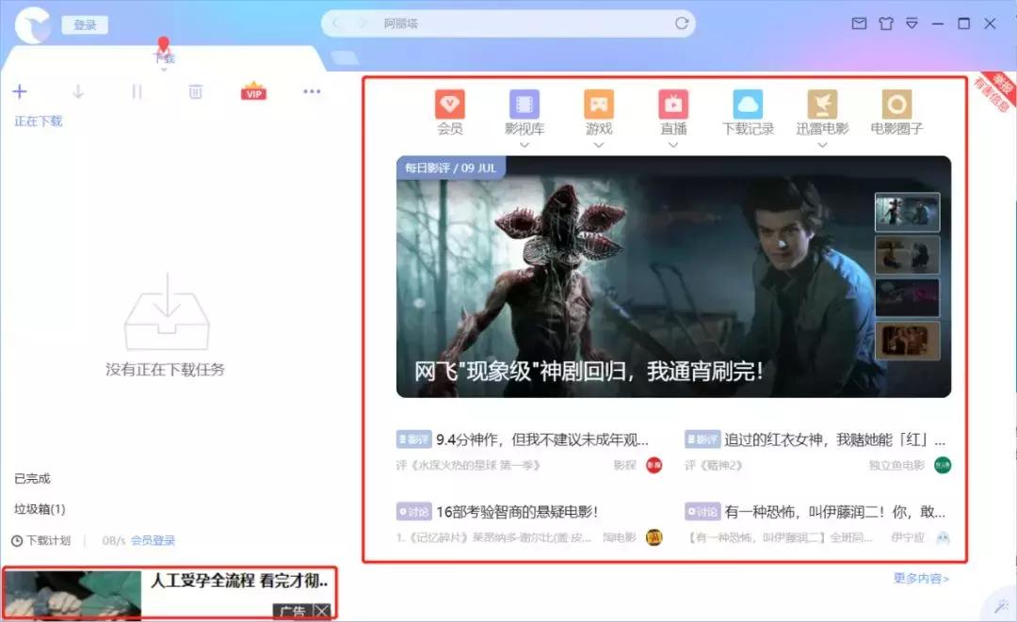
Task: Open messages via the envelope icon
Action: pos(859,24)
